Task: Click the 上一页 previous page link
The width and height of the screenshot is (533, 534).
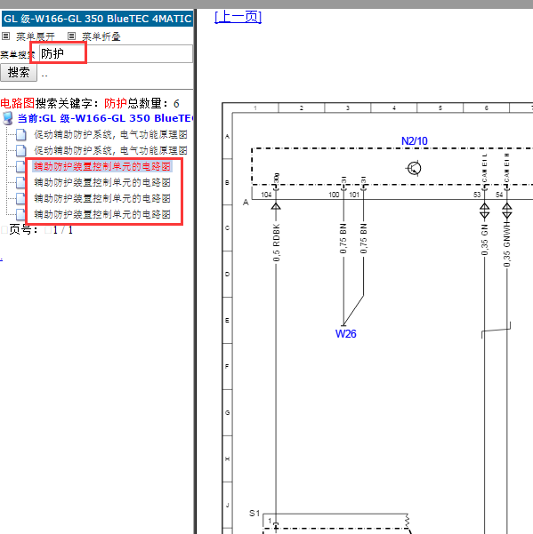Action: (x=238, y=17)
